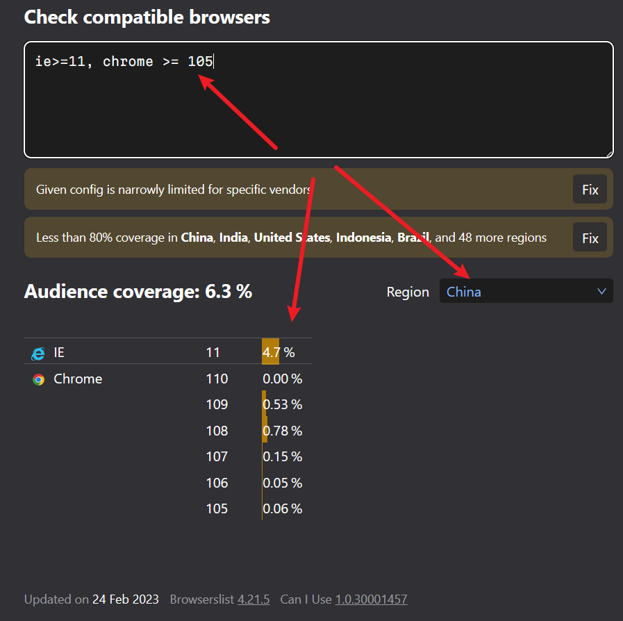Select the Chrome version 105 row
The width and height of the screenshot is (623, 621).
coord(217,508)
